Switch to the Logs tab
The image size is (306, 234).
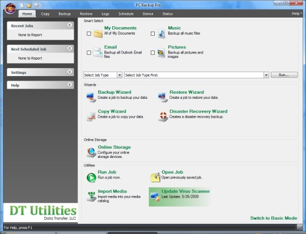tap(105, 14)
